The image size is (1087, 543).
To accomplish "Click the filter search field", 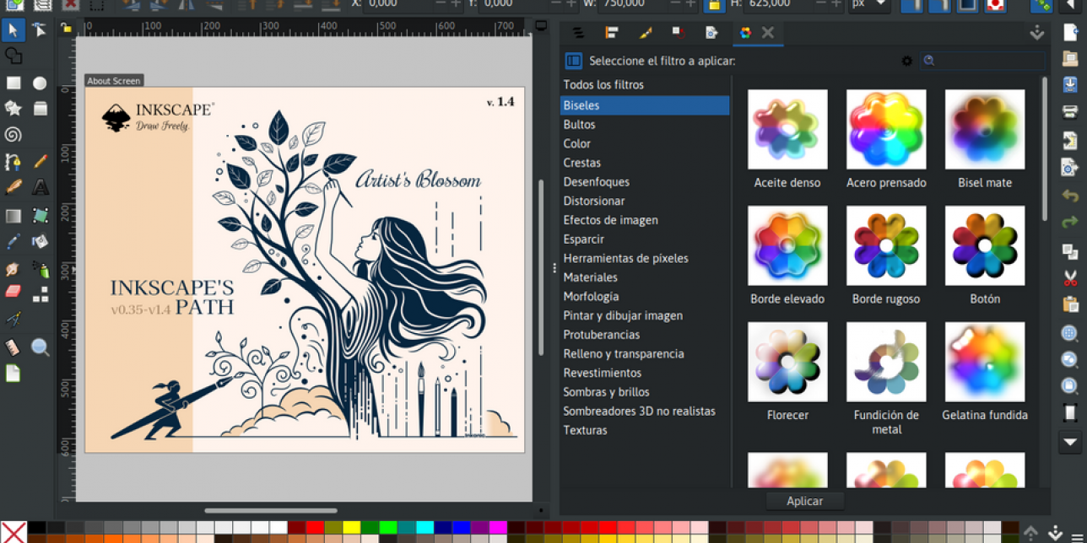I will click(982, 61).
